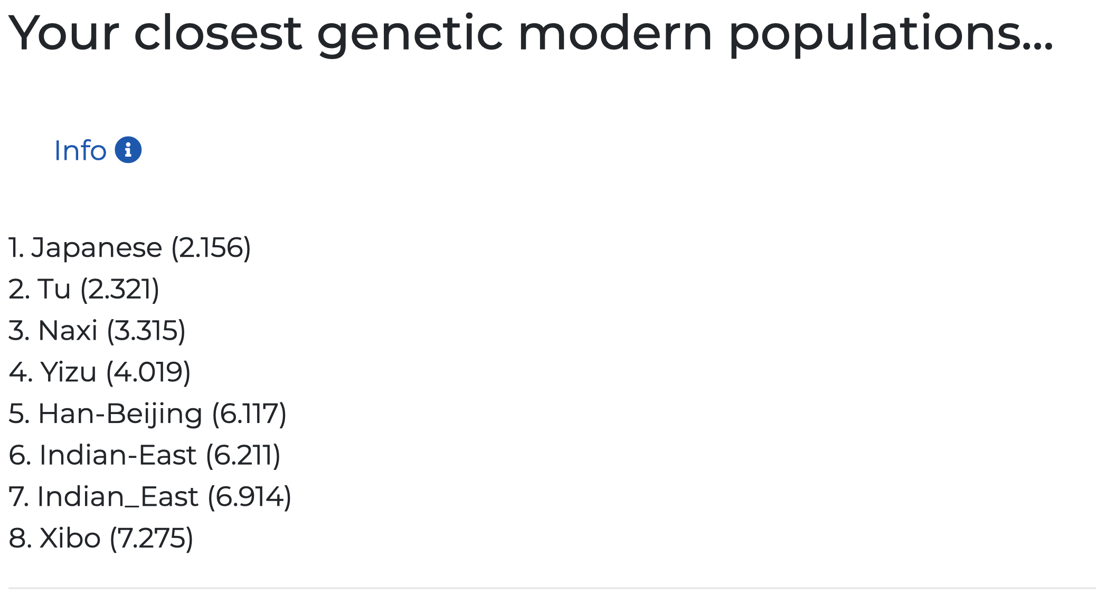Click the horizontal divider below the list
Viewport: 1096px width, 596px height.
[552, 588]
